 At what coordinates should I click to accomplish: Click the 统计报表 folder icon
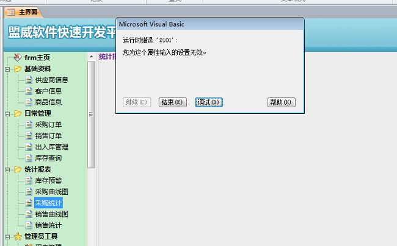(x=18, y=169)
